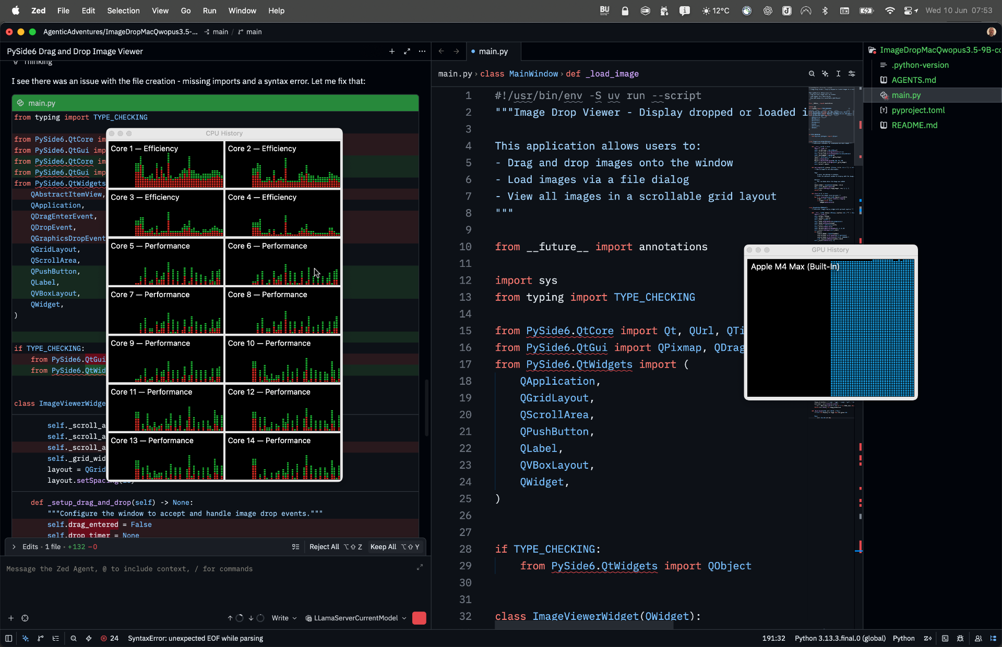Expand the agent panel to full size
Image resolution: width=1002 pixels, height=647 pixels.
[x=407, y=51]
